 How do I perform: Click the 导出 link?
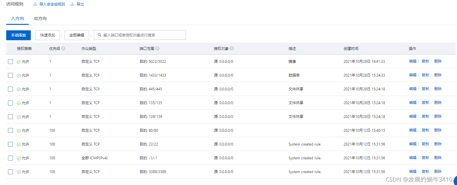click(80, 4)
